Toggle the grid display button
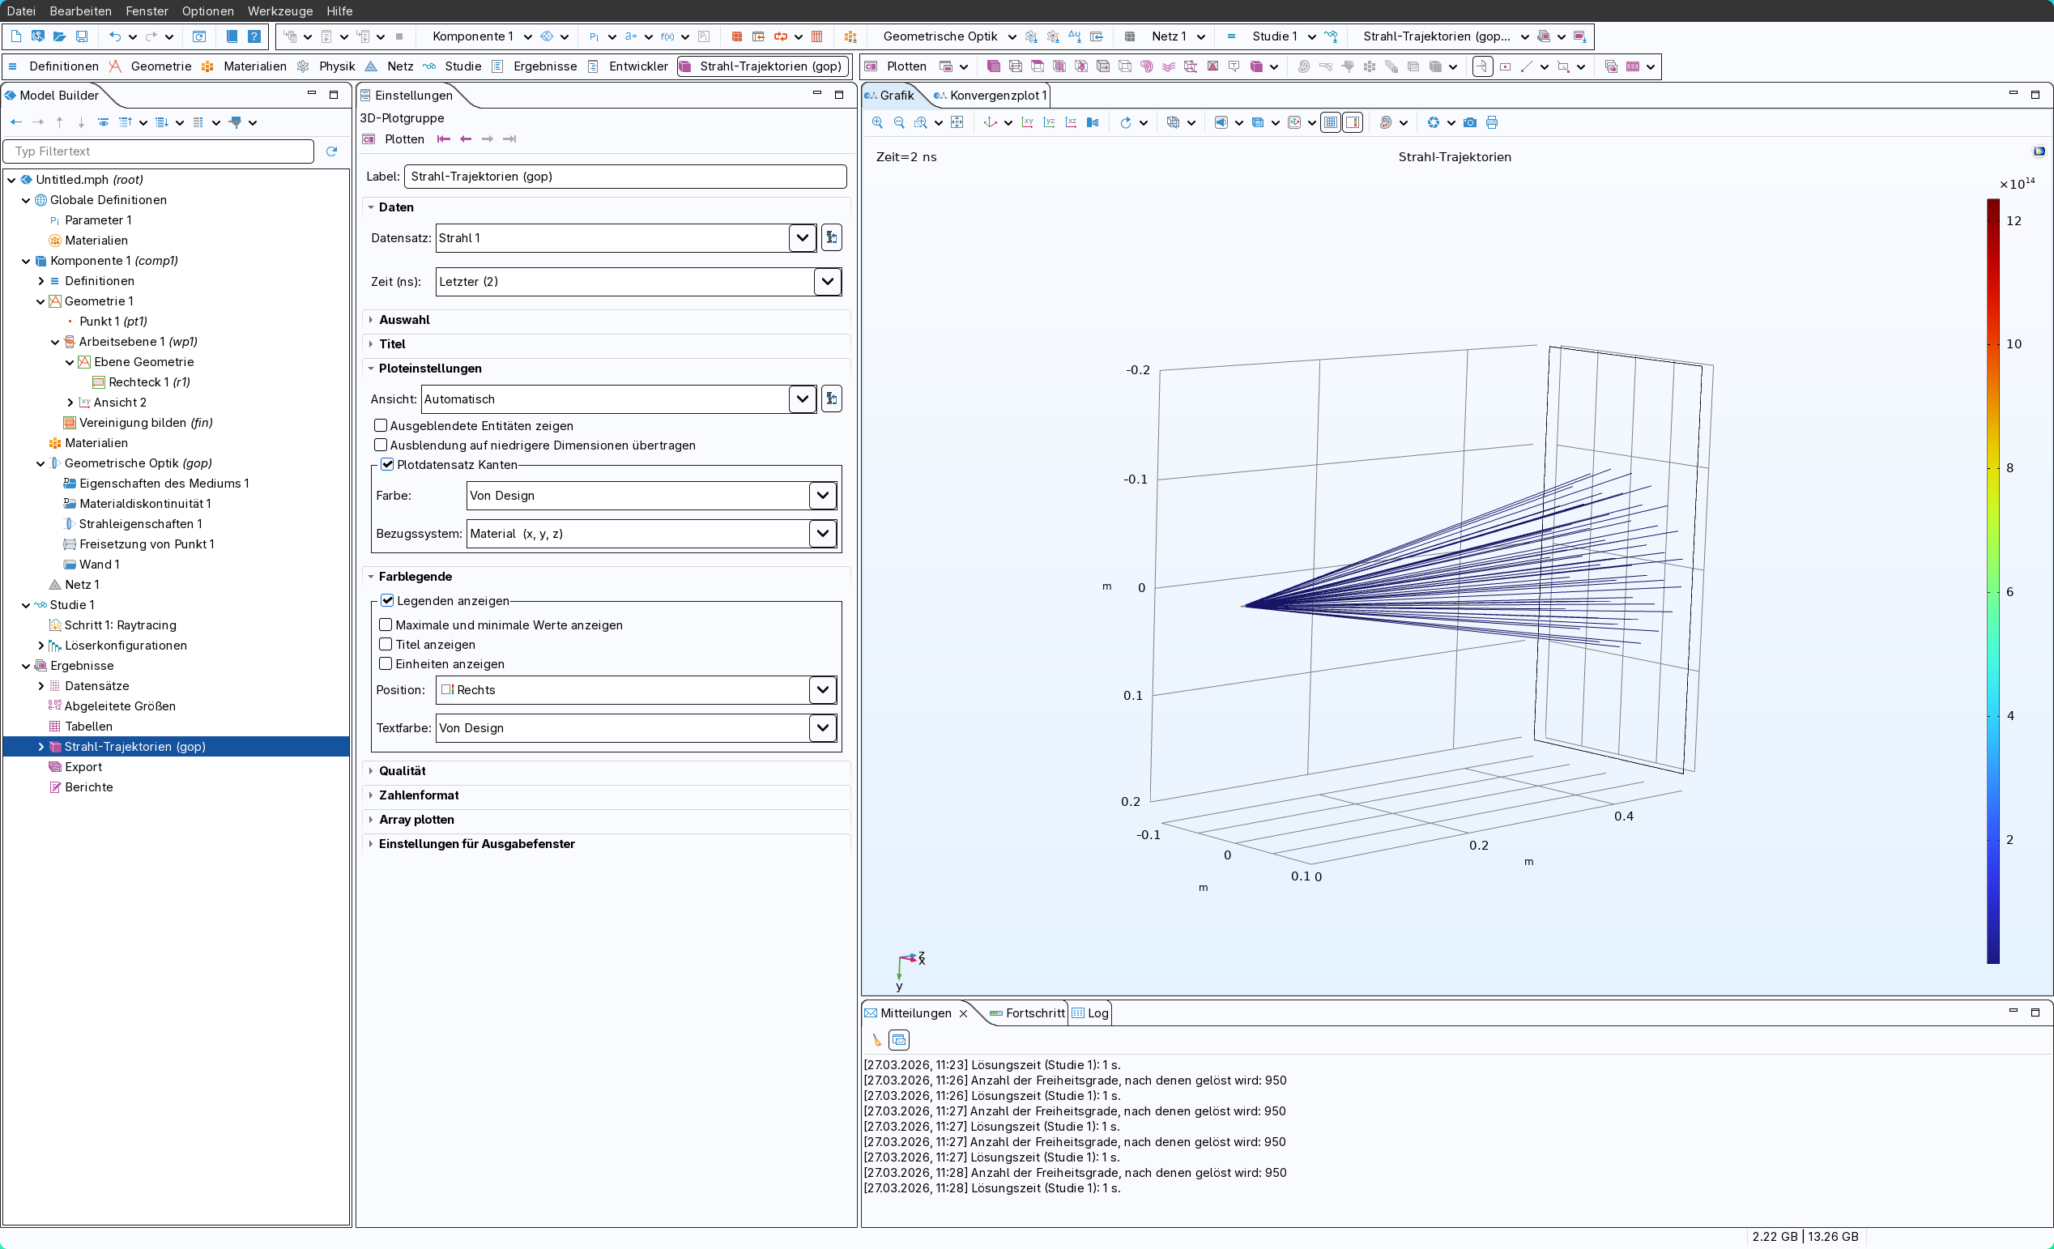The height and width of the screenshot is (1249, 2054). pyautogui.click(x=1331, y=122)
